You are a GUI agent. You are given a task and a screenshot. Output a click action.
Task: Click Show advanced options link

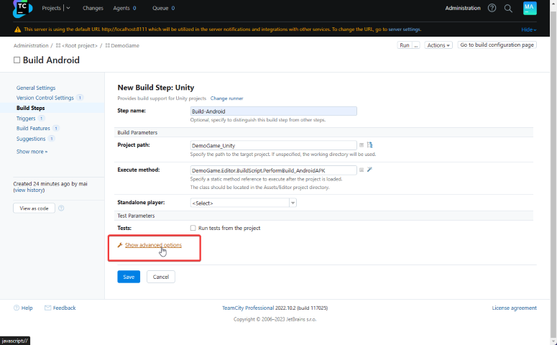coord(153,245)
